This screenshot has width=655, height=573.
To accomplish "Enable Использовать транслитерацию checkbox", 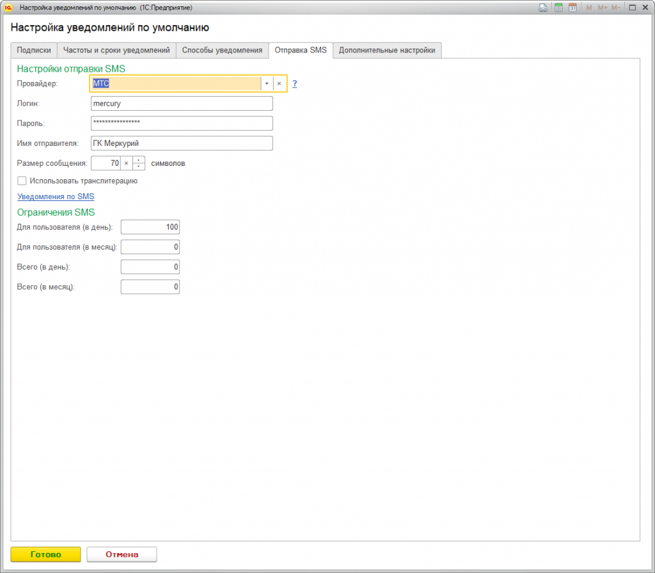I will (22, 181).
